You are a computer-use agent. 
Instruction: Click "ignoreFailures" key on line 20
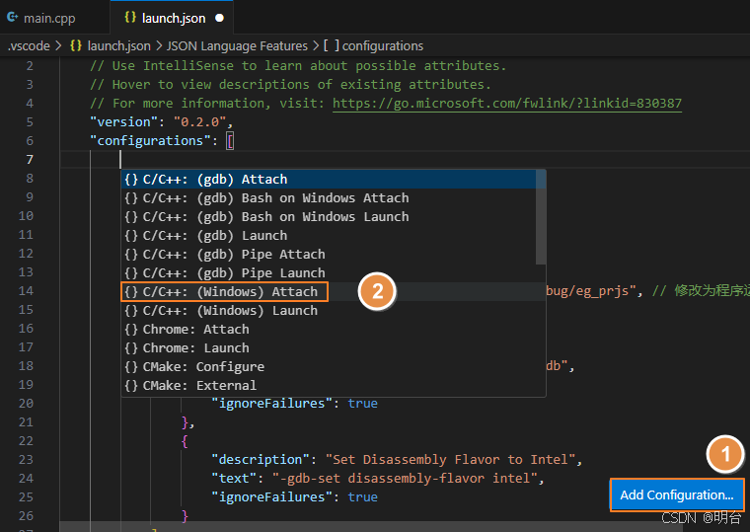pos(272,404)
